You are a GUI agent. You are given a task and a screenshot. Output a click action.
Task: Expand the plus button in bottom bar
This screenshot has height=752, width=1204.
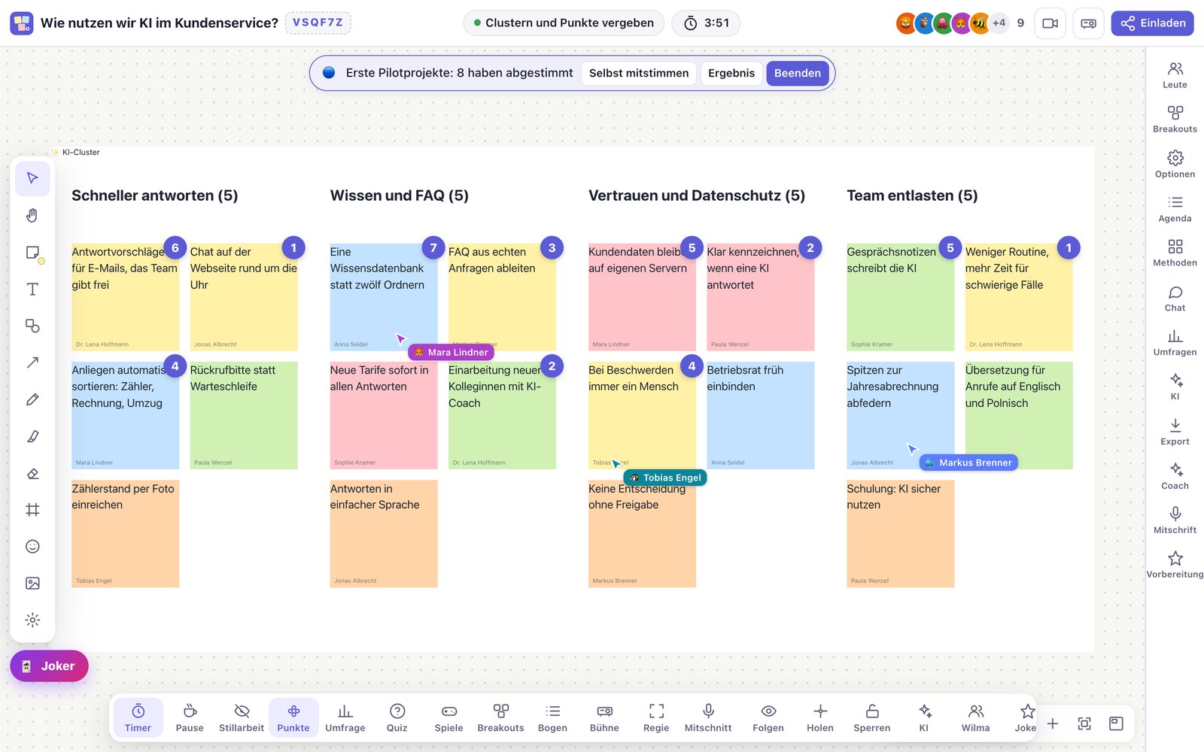tap(1053, 723)
